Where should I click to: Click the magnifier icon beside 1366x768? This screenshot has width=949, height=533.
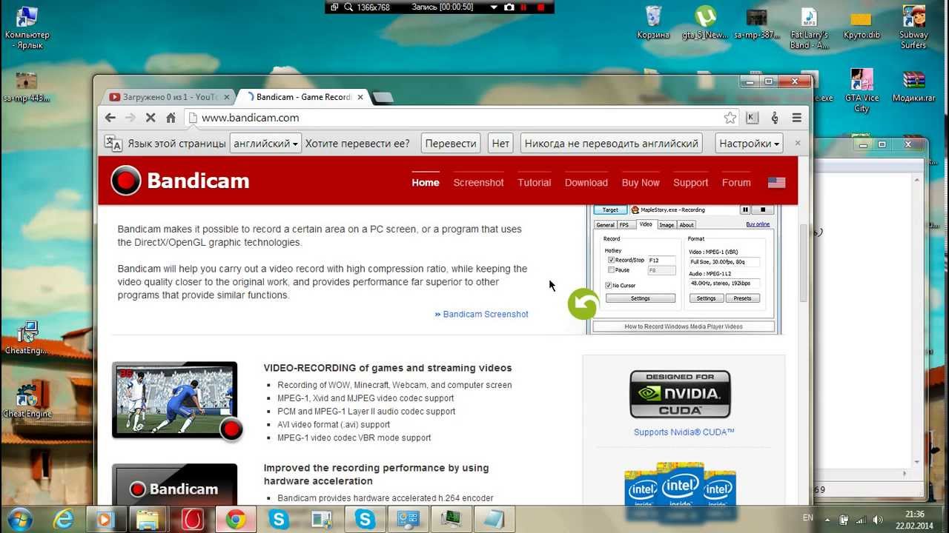click(x=348, y=7)
